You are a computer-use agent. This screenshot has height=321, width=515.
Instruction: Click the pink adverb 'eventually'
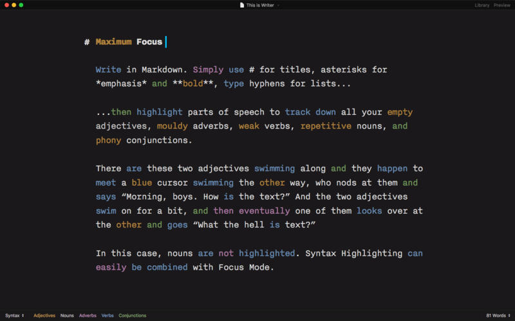coord(265,211)
